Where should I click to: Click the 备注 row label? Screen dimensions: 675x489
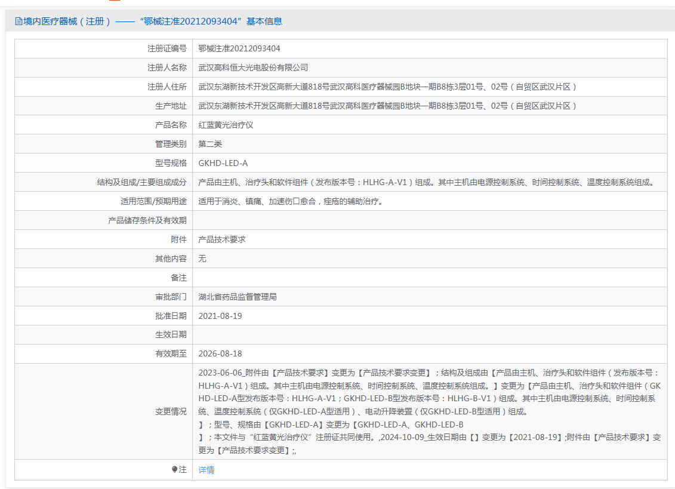click(x=178, y=278)
